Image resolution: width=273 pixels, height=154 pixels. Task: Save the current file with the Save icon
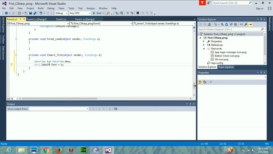click(30, 13)
